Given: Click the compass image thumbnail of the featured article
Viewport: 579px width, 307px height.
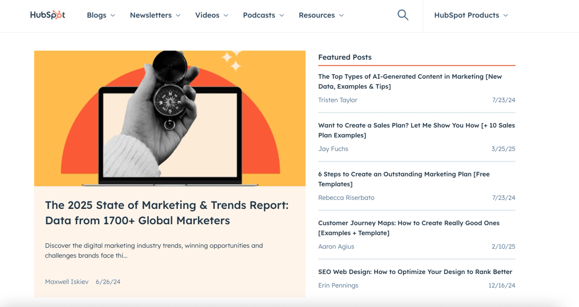Looking at the screenshot, I should [170, 118].
